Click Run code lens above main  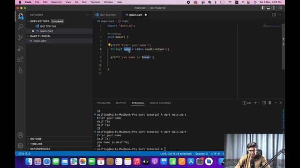point(109,34)
